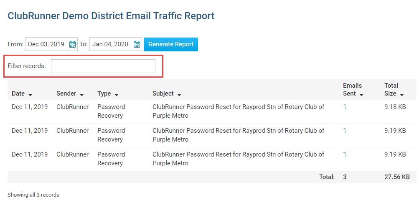Viewport: 417px width, 215px height.
Task: Sort by Date column arrow
Action: click(31, 94)
